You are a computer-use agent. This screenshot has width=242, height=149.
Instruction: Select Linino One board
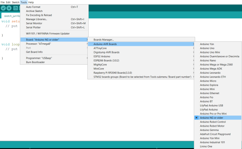click(218, 146)
